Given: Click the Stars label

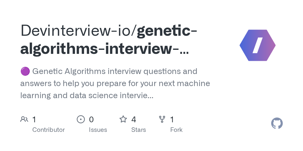Looking at the screenshot, I should pos(139,130).
